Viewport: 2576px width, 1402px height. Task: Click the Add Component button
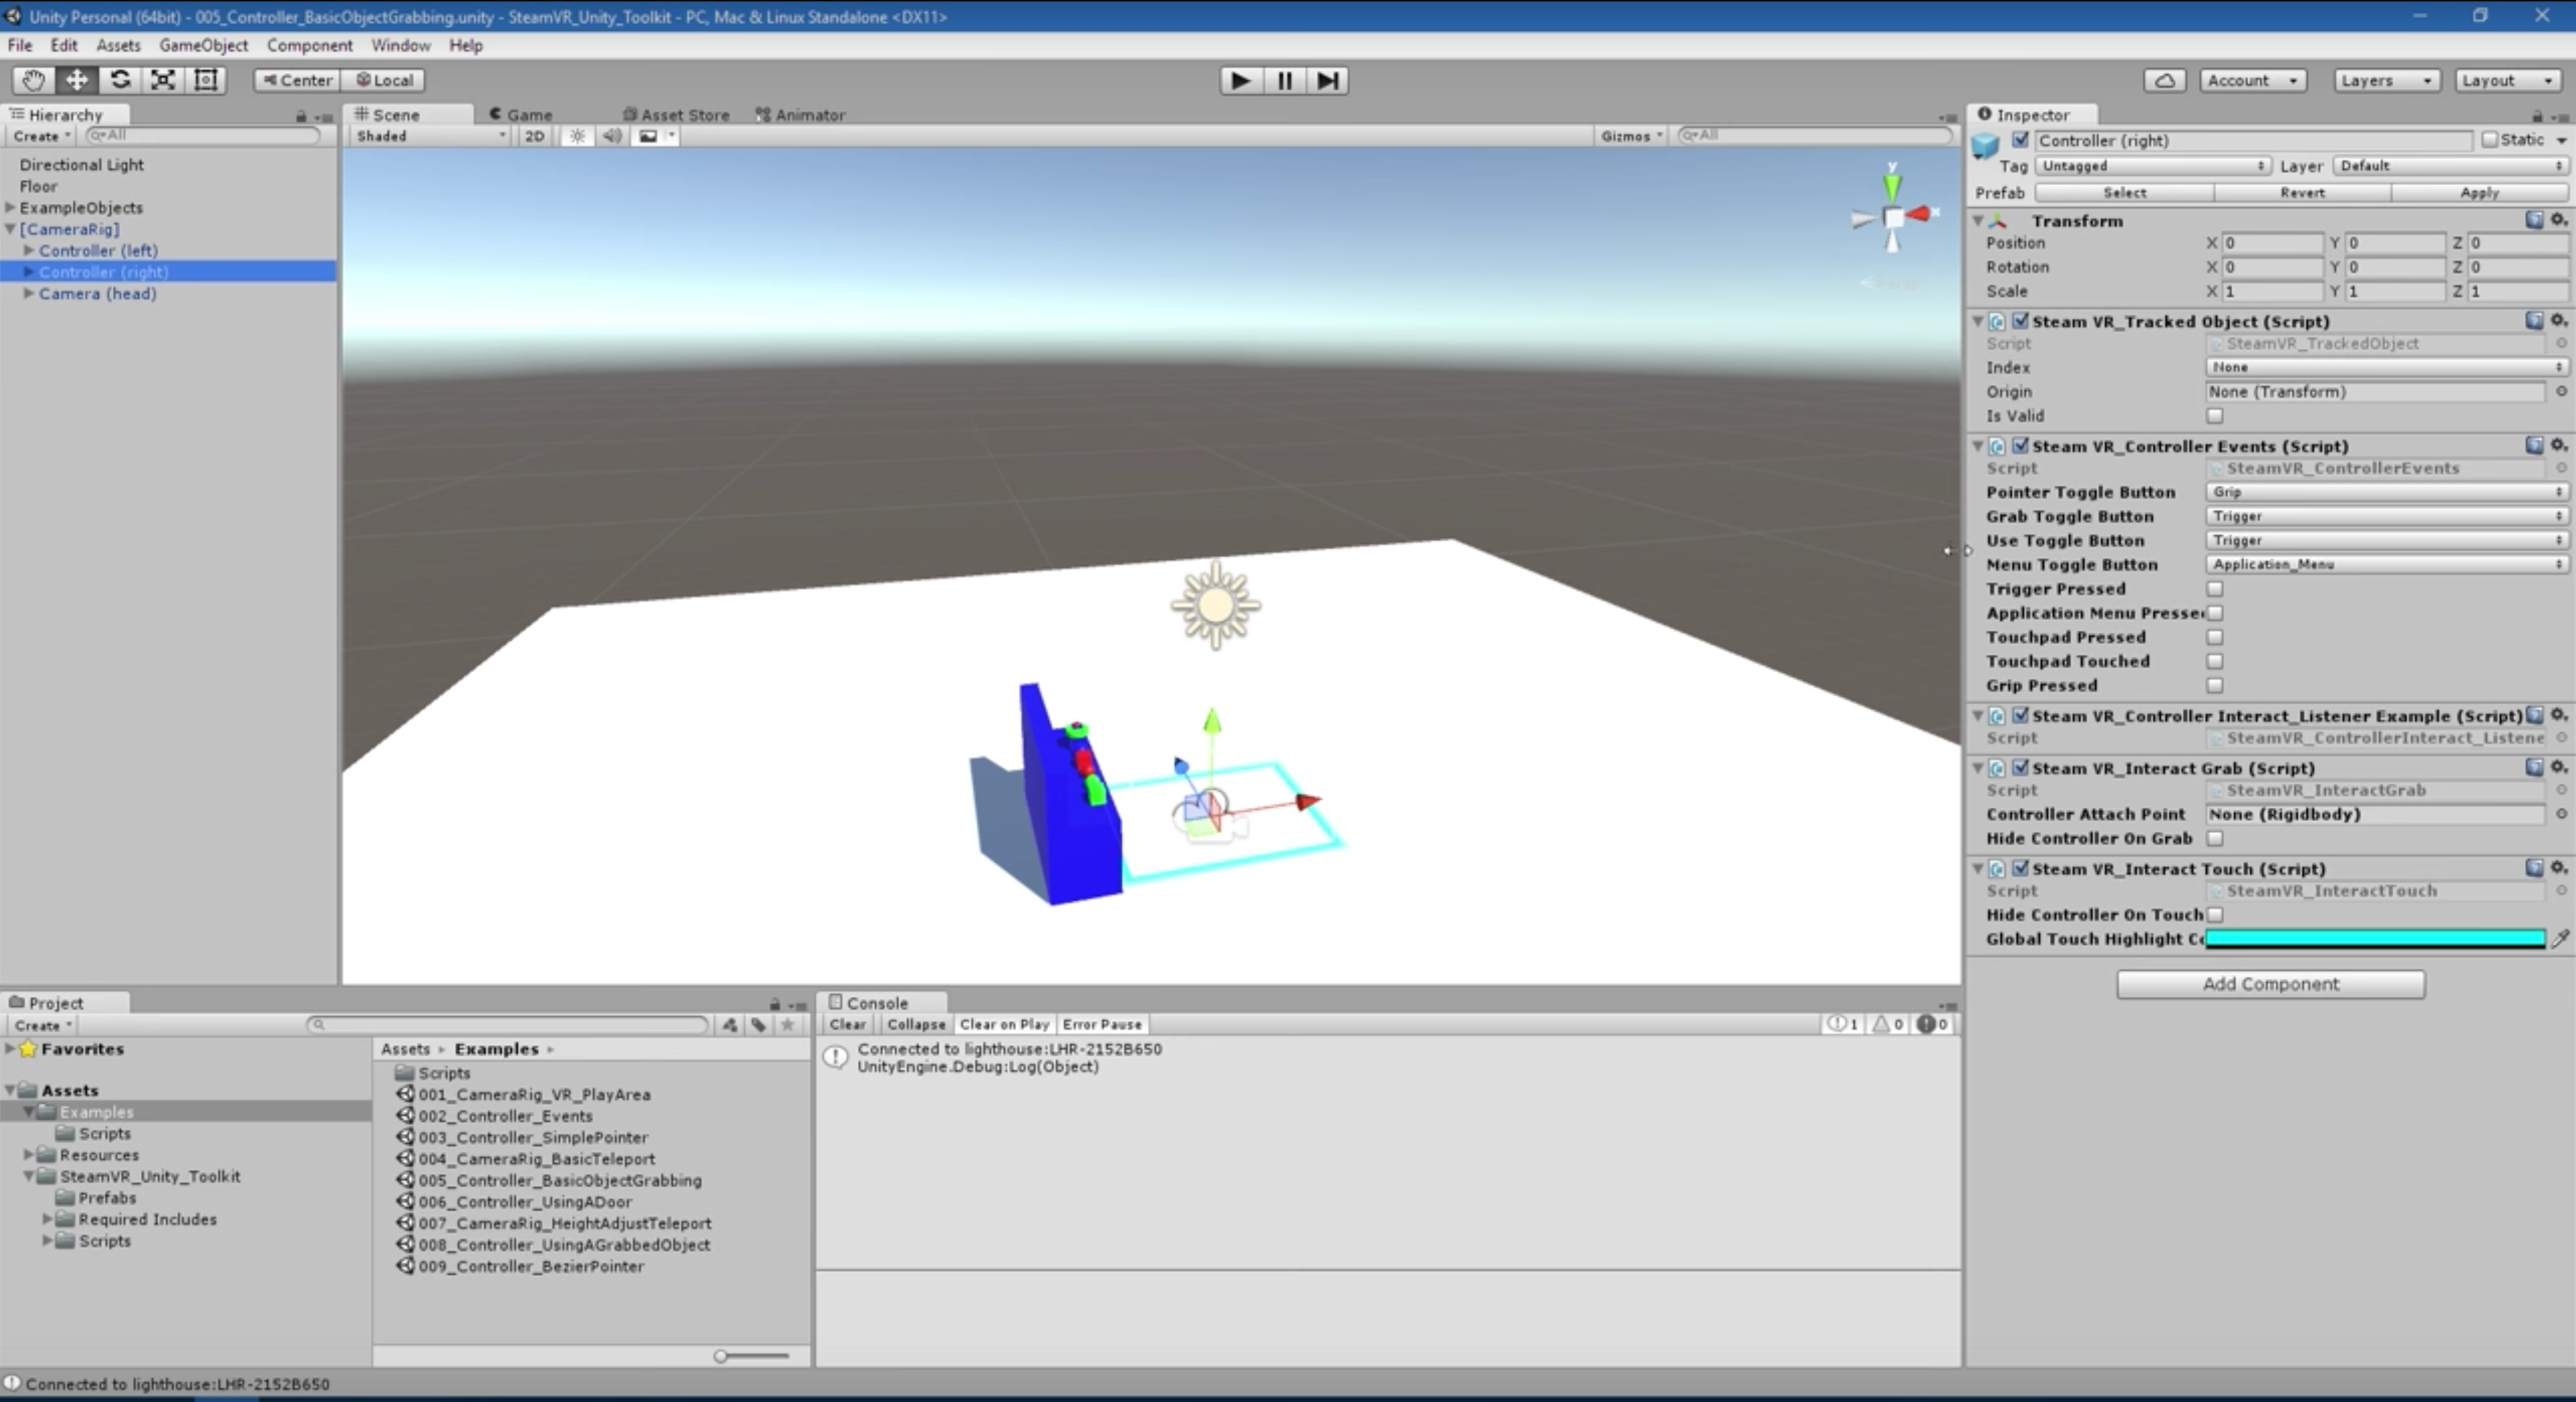coord(2270,983)
